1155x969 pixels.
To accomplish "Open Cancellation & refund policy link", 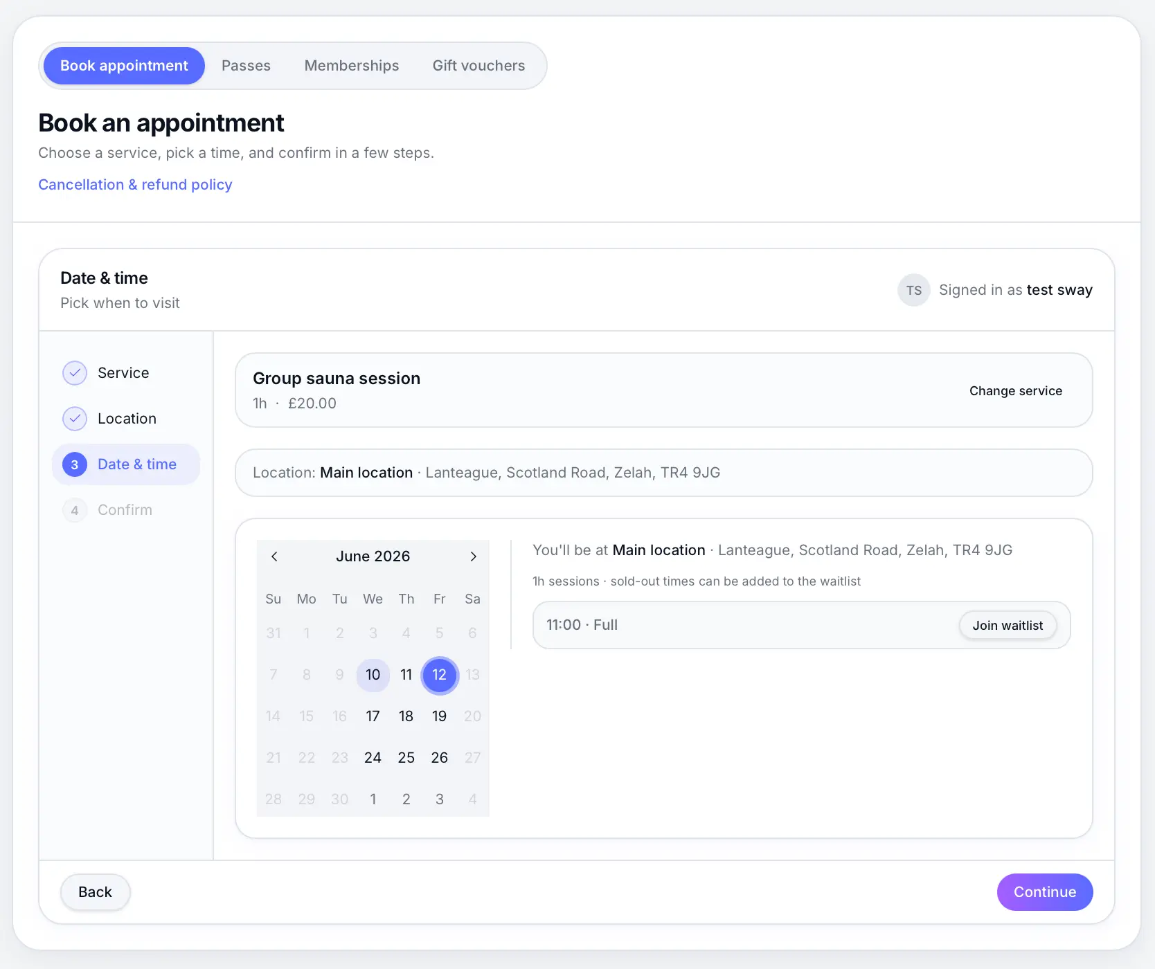I will (135, 185).
